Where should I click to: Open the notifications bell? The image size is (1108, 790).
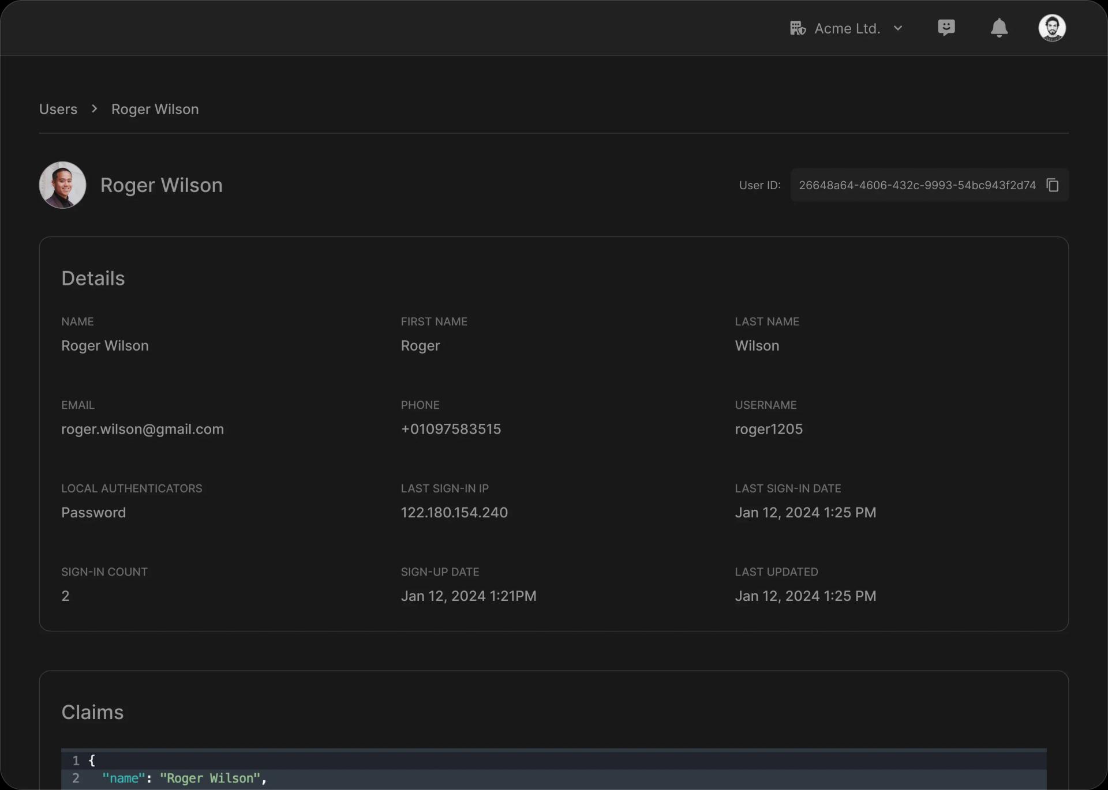[x=999, y=28]
